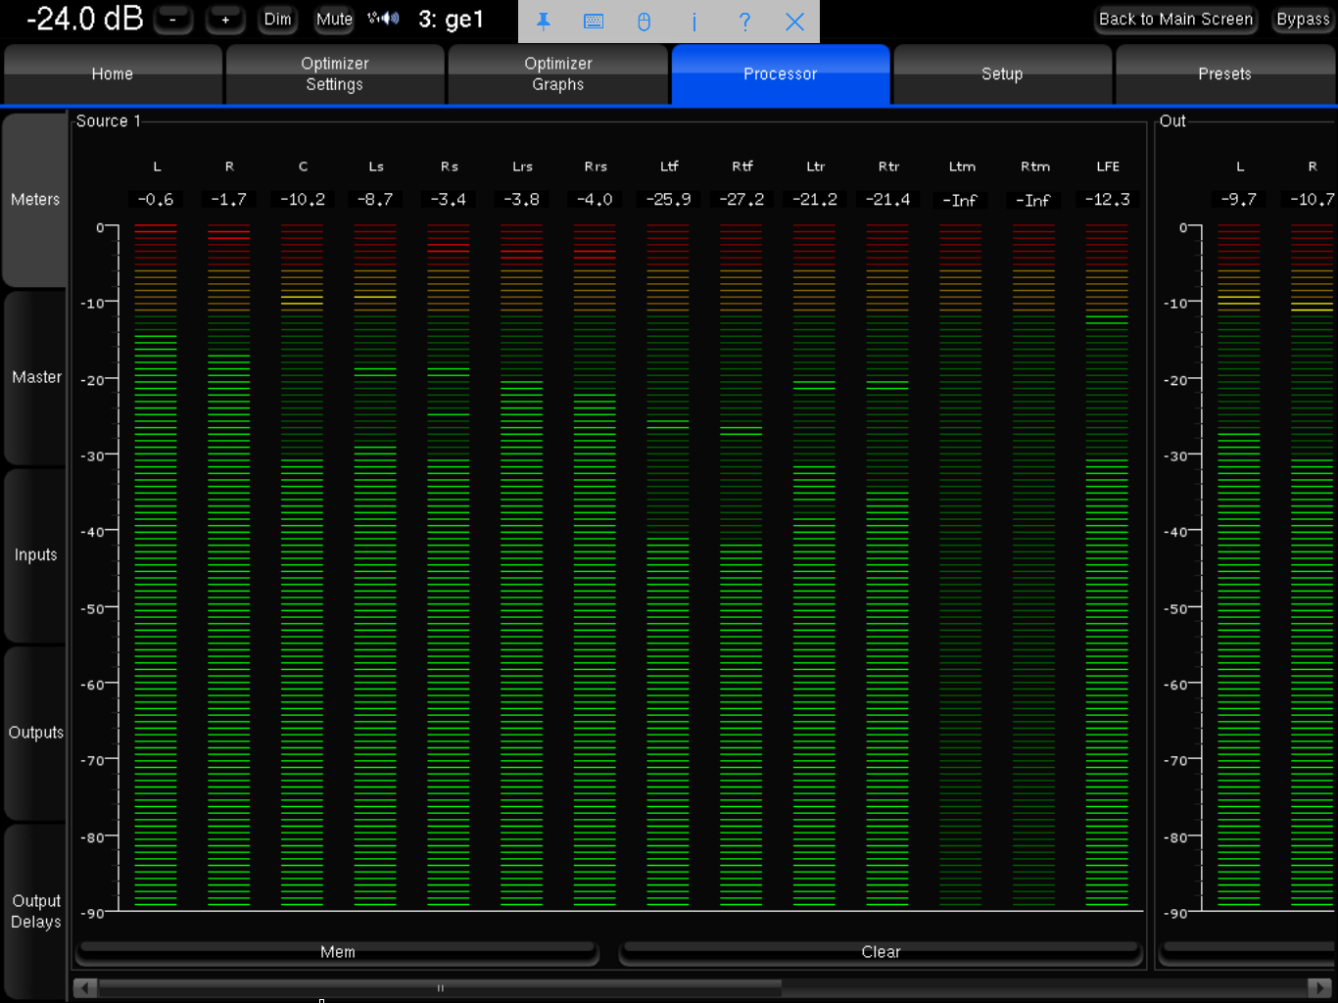Click Back to Main Screen
The width and height of the screenshot is (1338, 1003).
click(1174, 20)
